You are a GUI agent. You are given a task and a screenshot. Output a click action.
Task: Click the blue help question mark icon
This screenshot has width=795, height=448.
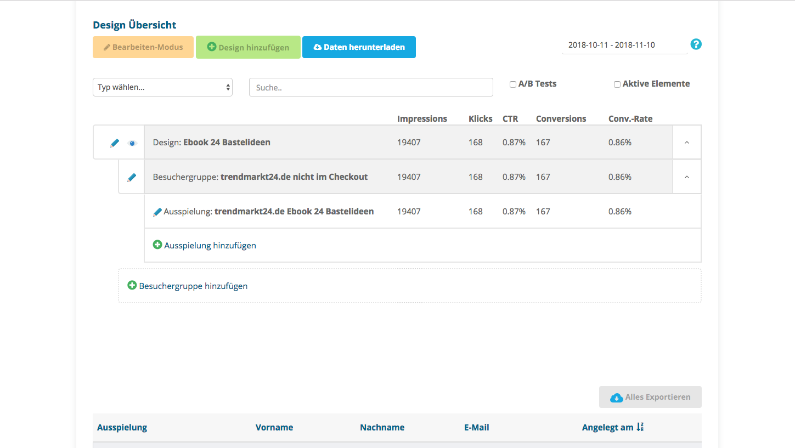pyautogui.click(x=696, y=44)
